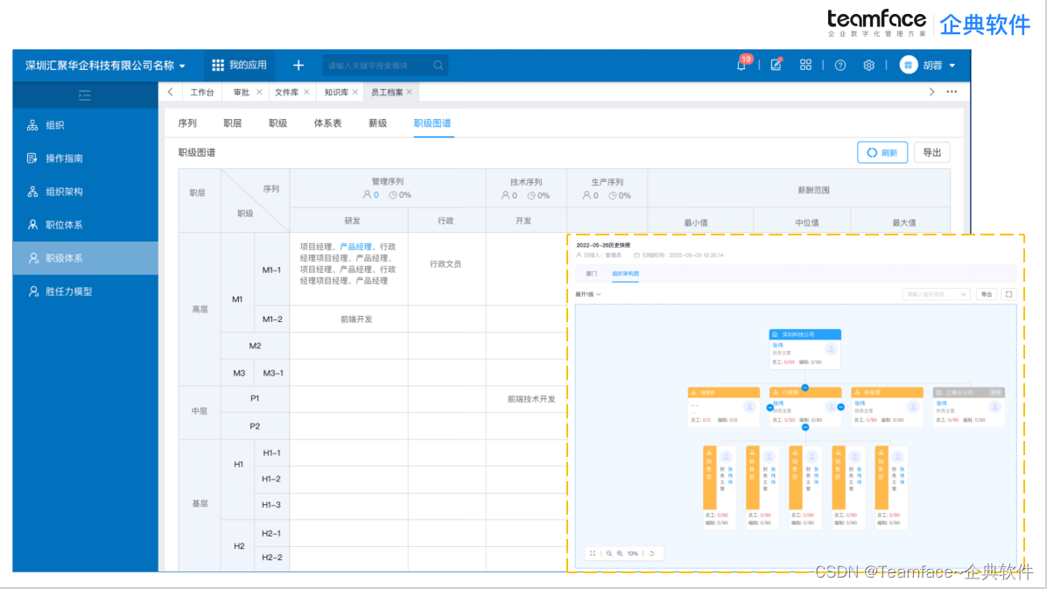Screen dimensions: 1047x589
Task: Close the 文件库 tab
Action: 306,92
